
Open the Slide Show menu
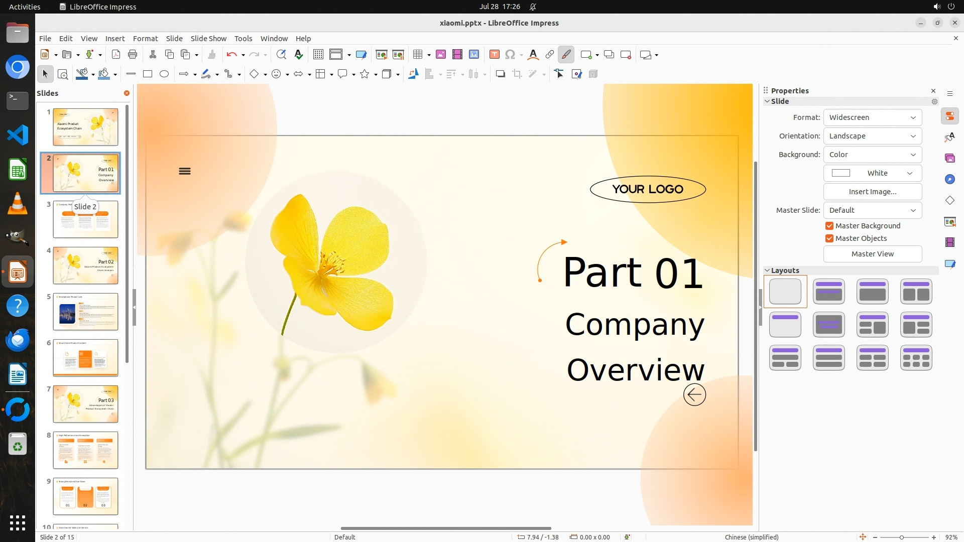(x=208, y=39)
